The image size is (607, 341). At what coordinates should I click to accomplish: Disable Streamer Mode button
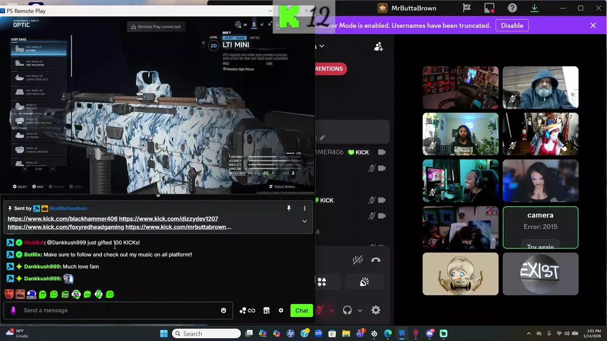click(x=512, y=26)
